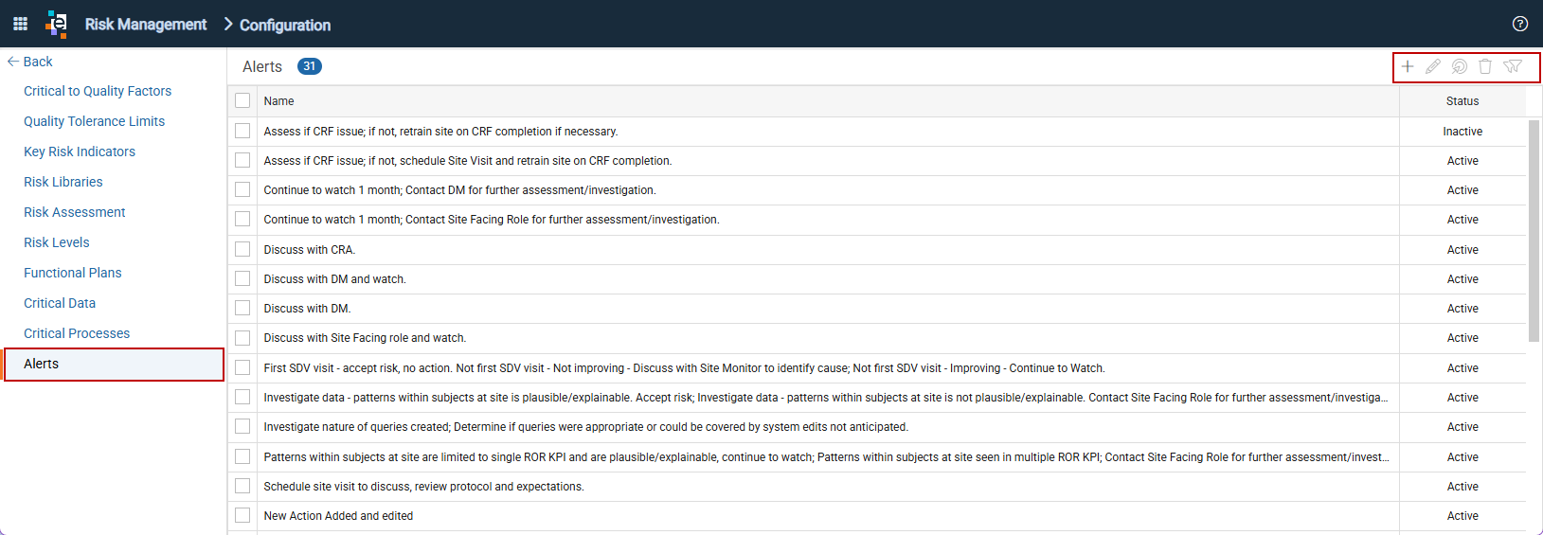Go Back using the back link

pyautogui.click(x=30, y=62)
